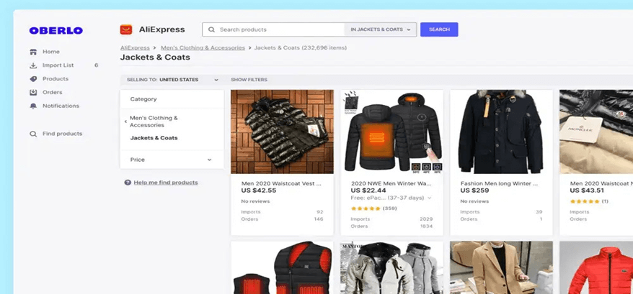Open the Selling To United States dropdown
Viewport: 633px width, 294px height.
point(172,80)
